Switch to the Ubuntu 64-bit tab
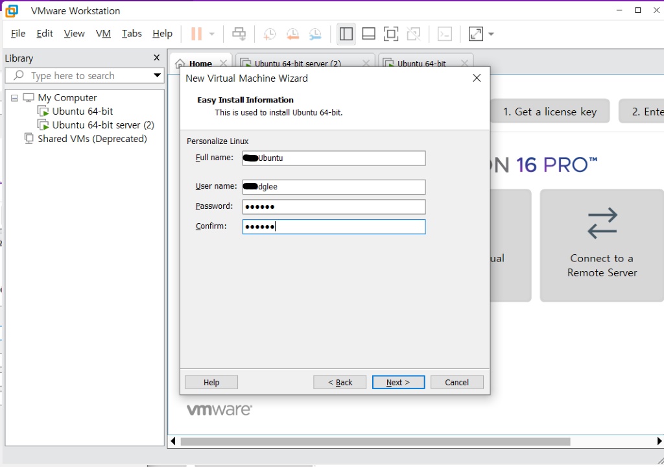664x467 pixels. point(421,64)
